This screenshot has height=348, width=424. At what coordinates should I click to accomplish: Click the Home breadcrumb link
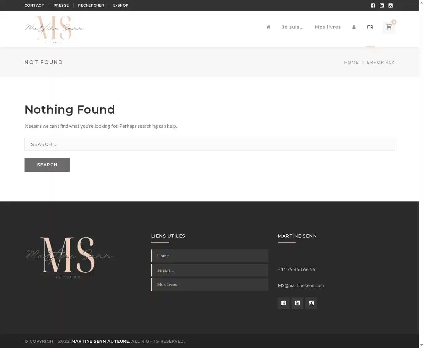click(x=351, y=62)
